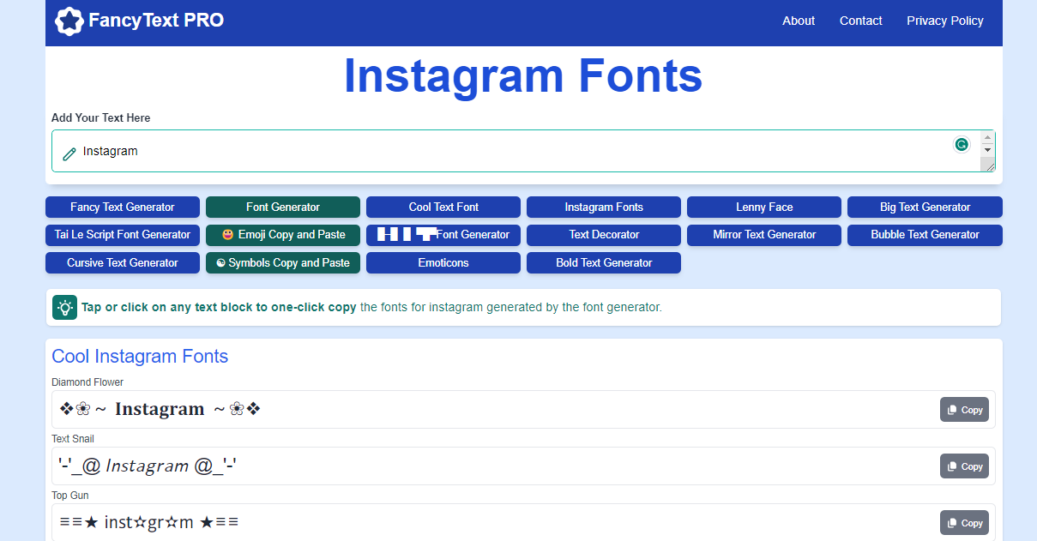The width and height of the screenshot is (1037, 541).
Task: Click the pencil icon in the text input
Action: [x=69, y=154]
